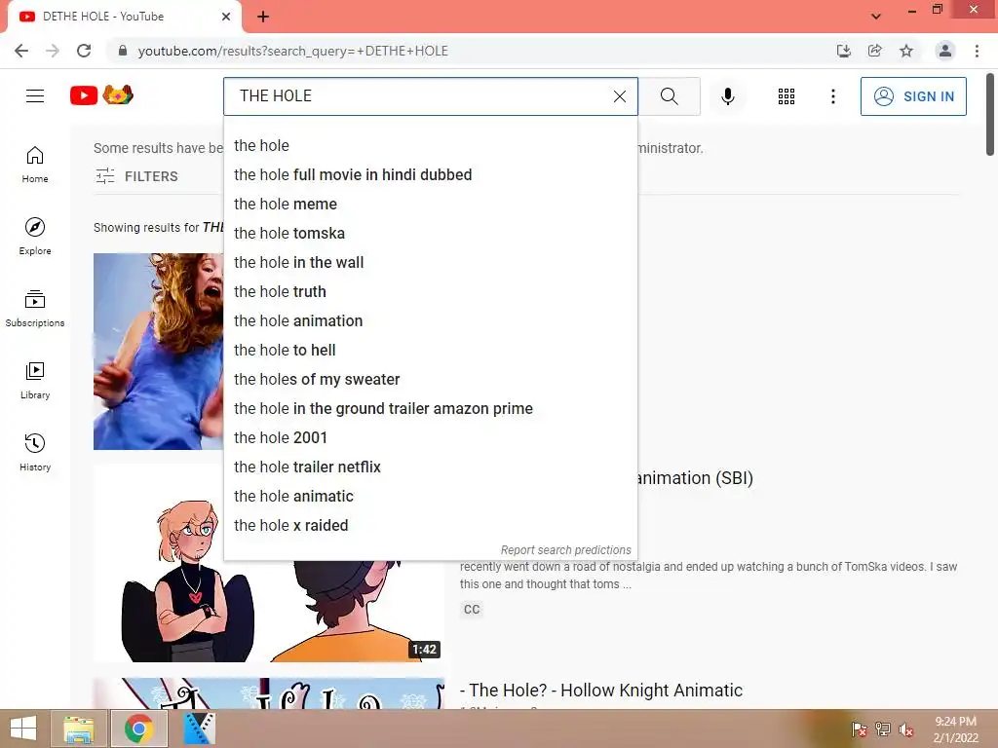Start voice search with the microphone
The width and height of the screenshot is (998, 748).
coord(728,96)
